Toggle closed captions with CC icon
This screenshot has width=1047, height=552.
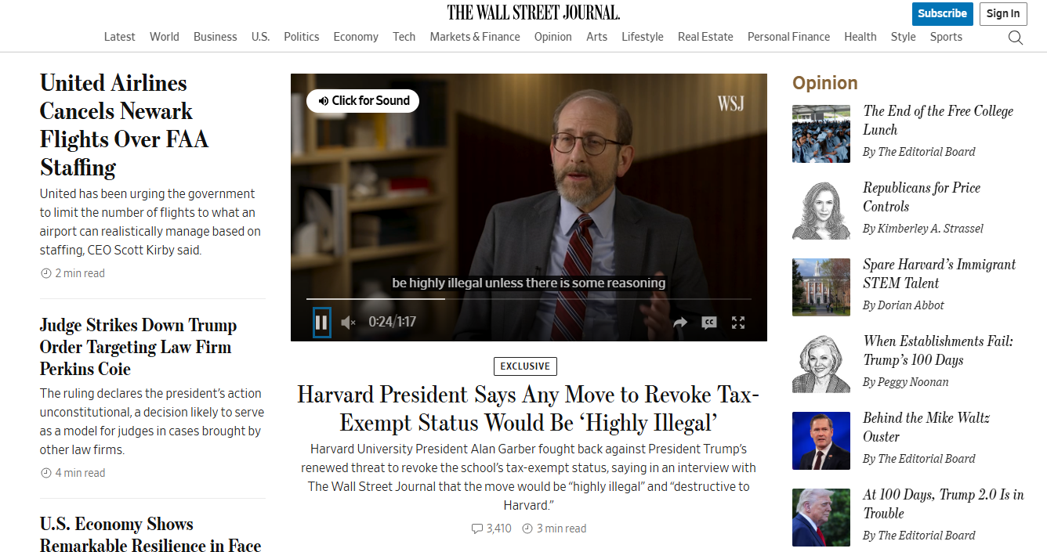[709, 323]
